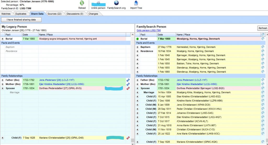Click copy arrow on FamilySearch Marriage row

point(137,92)
